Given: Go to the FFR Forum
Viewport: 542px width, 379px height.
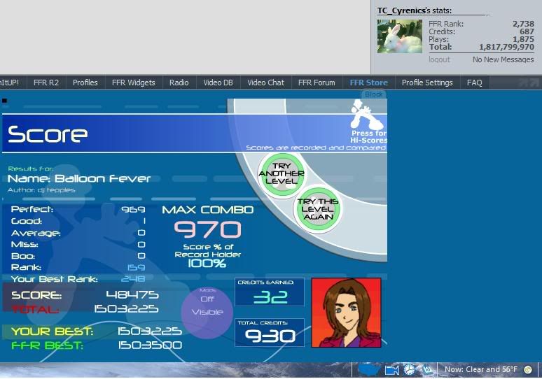Looking at the screenshot, I should tap(317, 83).
